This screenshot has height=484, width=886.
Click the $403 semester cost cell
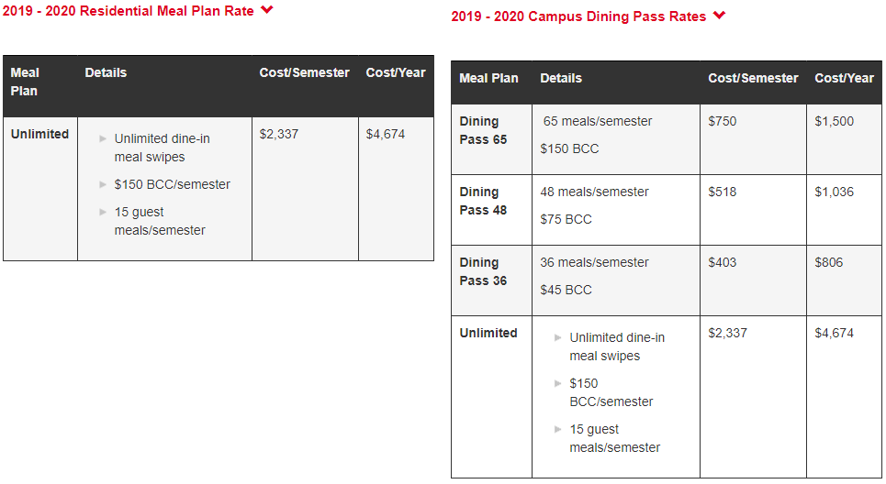[723, 262]
